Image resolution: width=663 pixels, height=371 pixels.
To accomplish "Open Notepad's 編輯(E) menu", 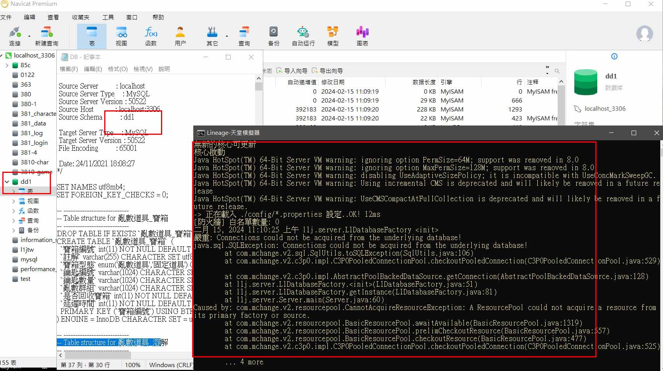I will pos(93,69).
